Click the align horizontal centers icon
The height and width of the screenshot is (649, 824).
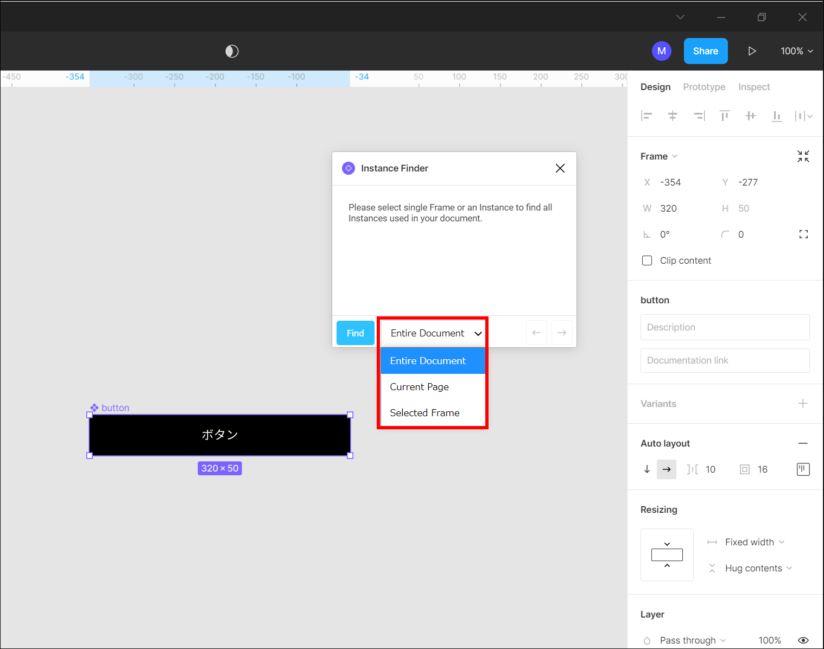pyautogui.click(x=673, y=116)
